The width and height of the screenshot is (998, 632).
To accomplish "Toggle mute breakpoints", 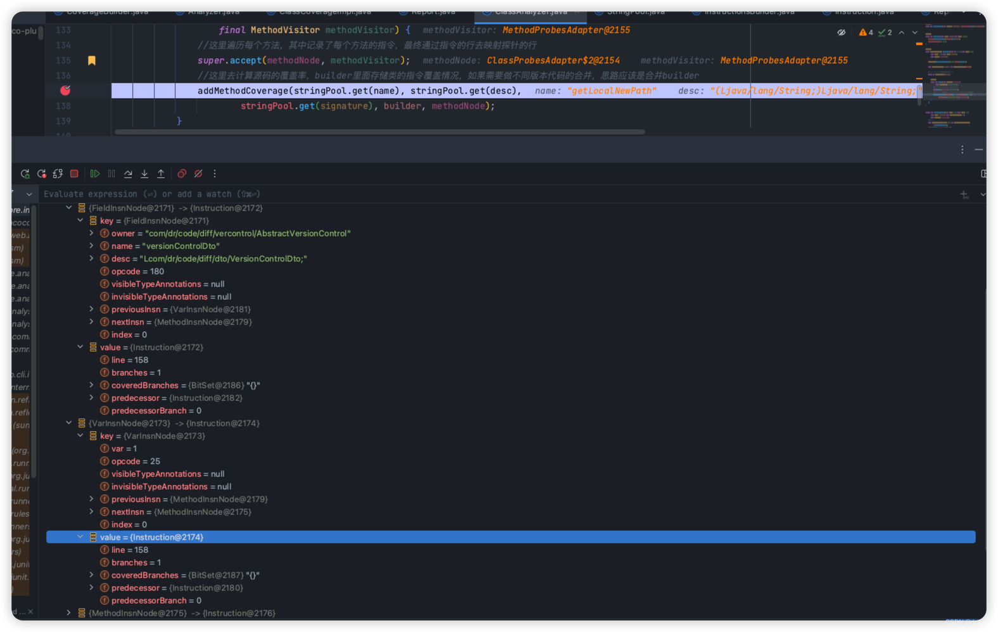I will click(198, 174).
